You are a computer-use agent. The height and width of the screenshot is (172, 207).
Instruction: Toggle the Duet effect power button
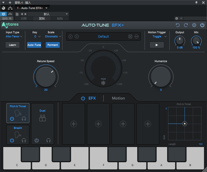[x=37, y=140]
